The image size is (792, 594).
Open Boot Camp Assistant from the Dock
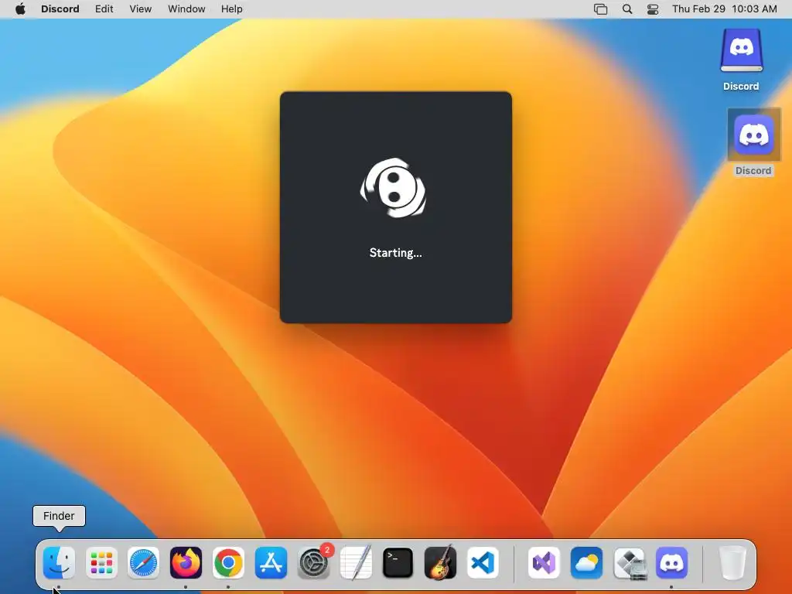[630, 562]
